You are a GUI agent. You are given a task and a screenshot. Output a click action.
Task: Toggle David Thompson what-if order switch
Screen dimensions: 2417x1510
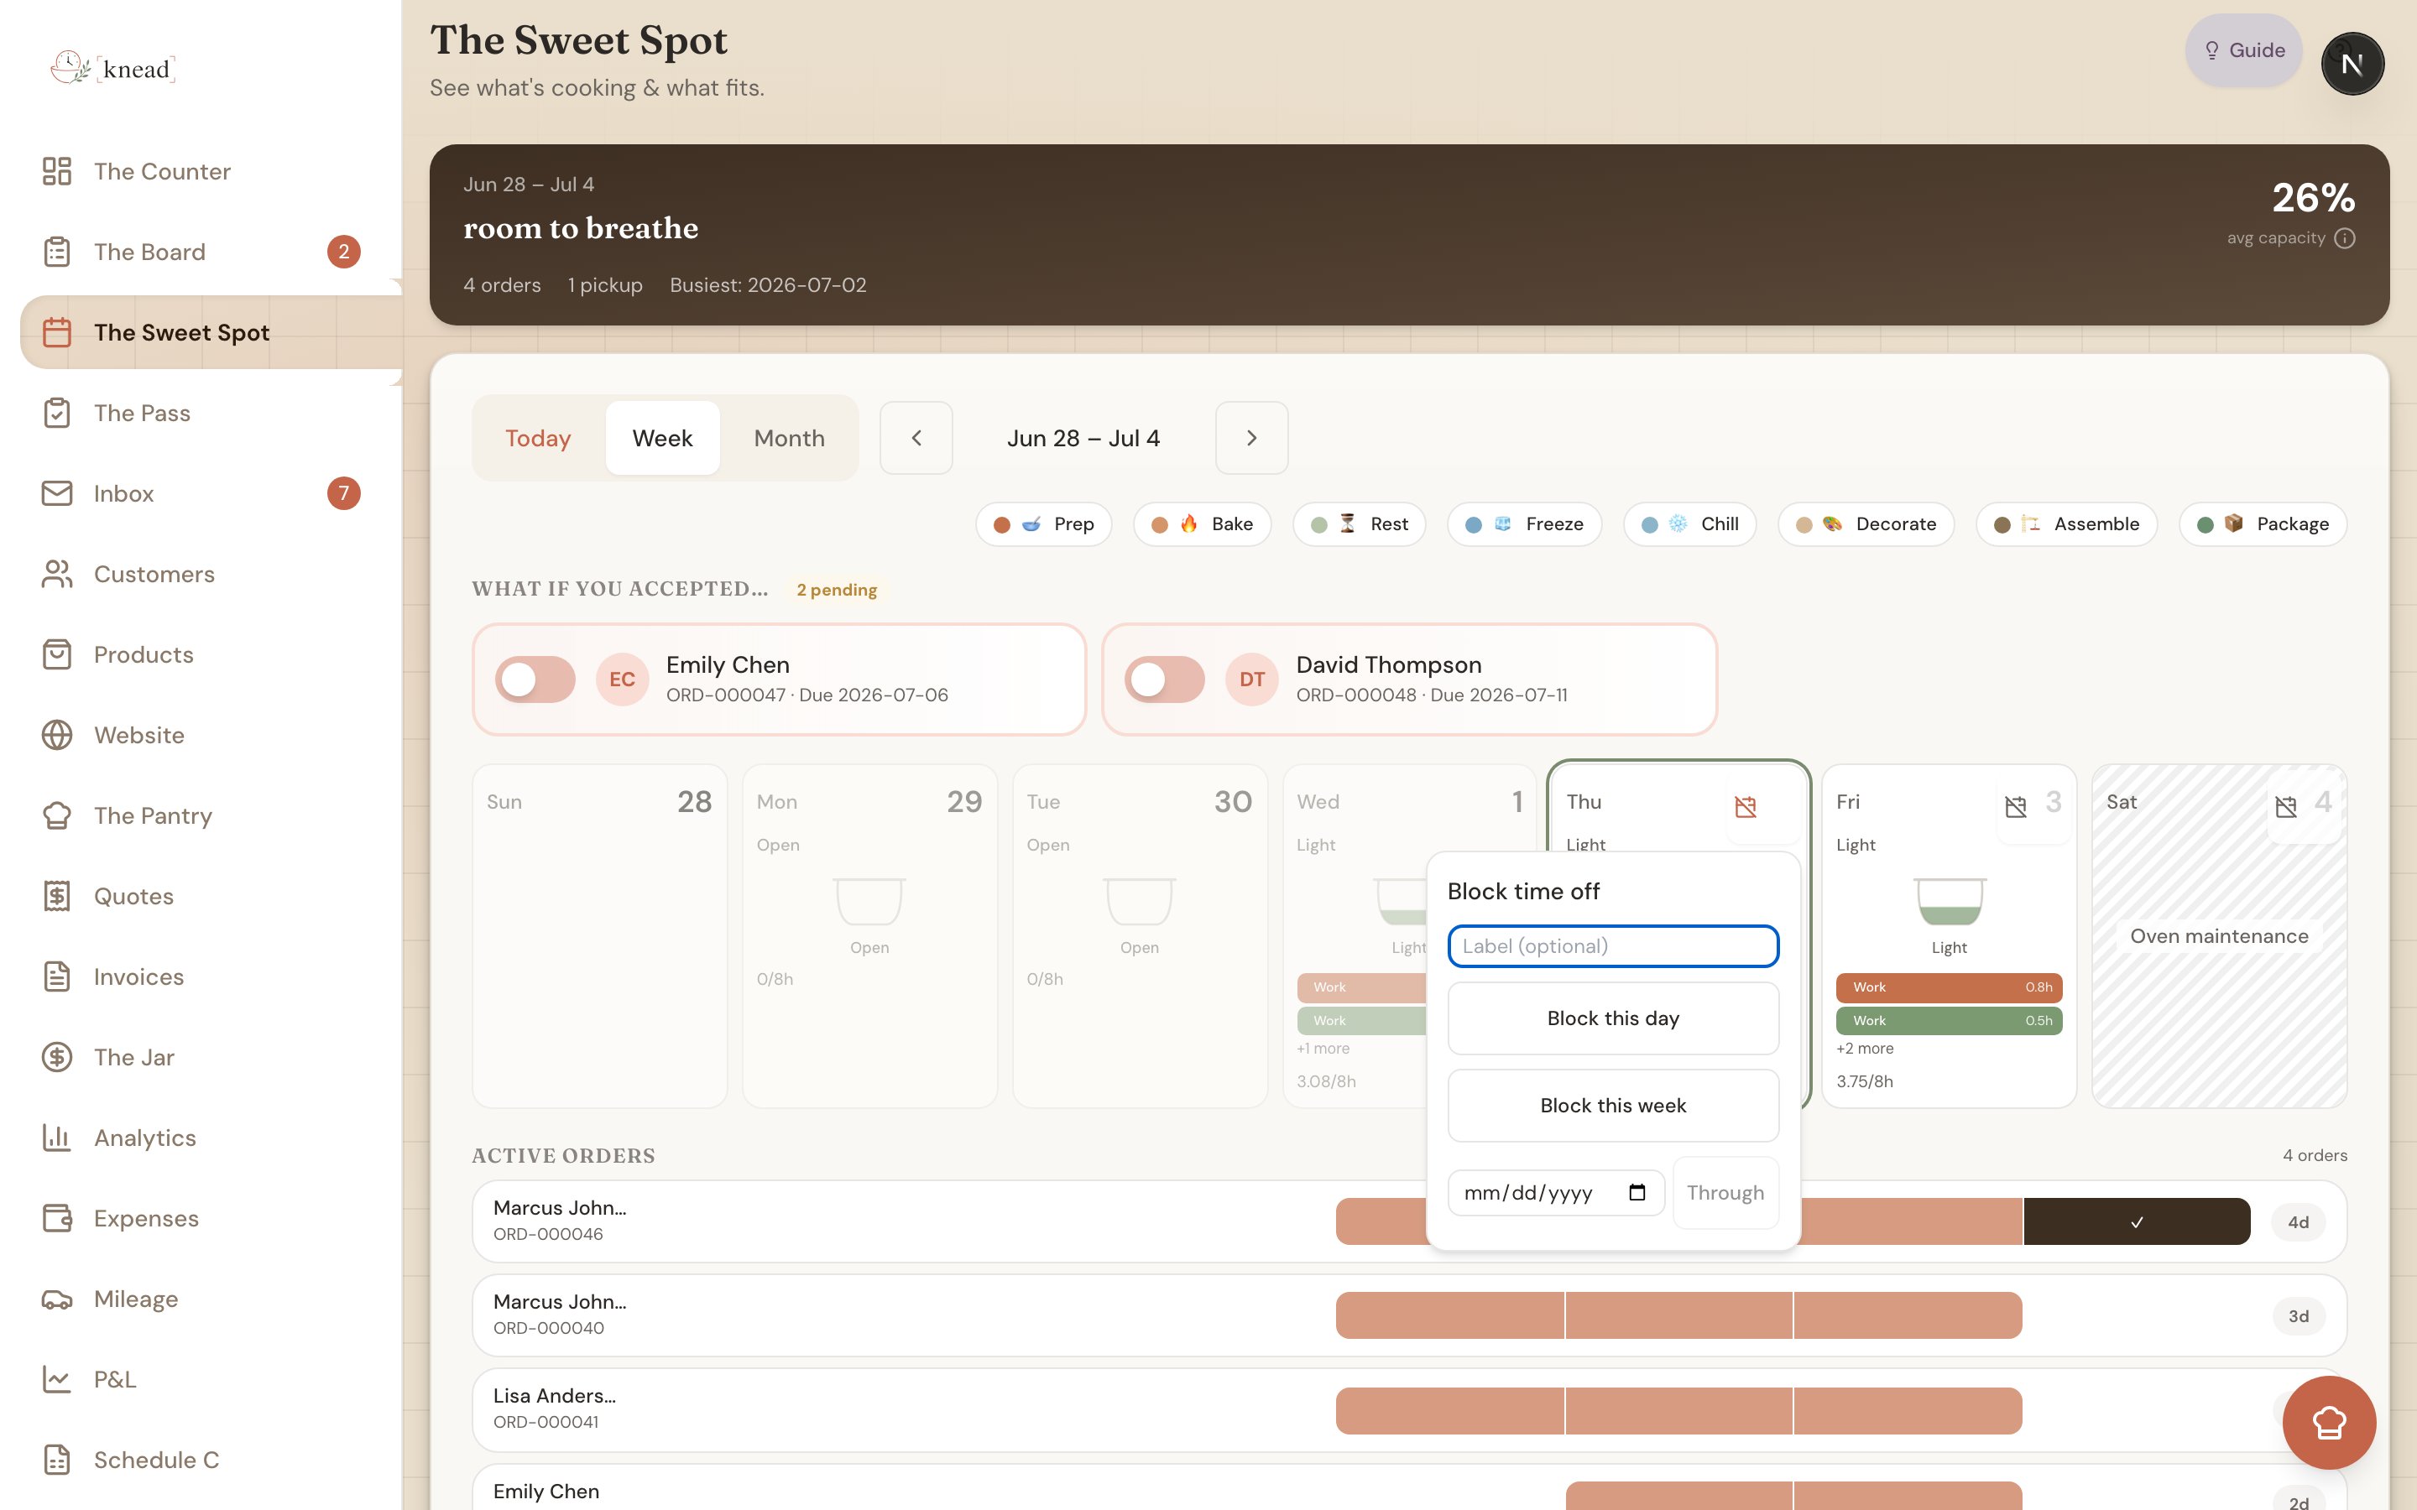coord(1165,679)
